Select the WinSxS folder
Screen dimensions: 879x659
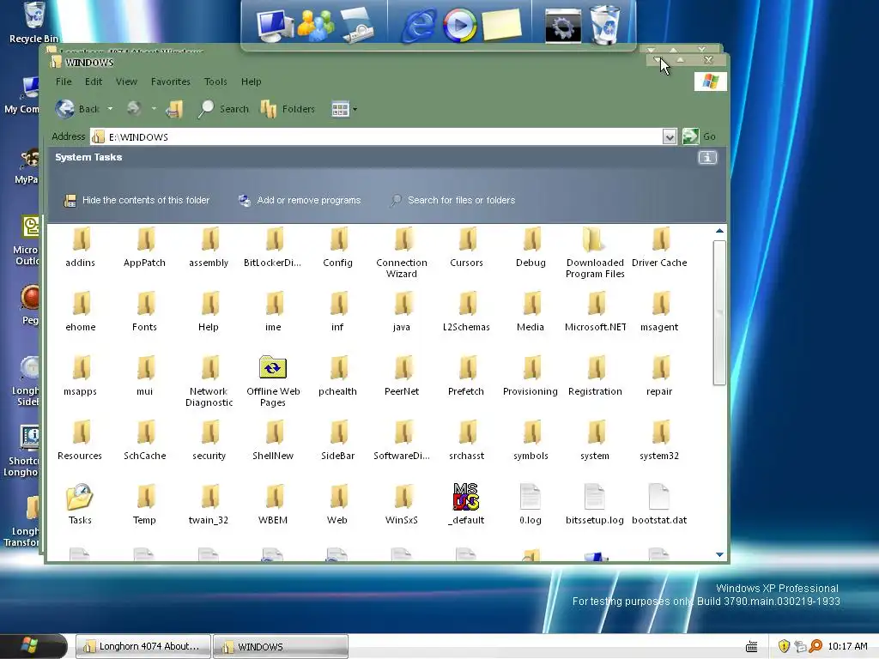[402, 505]
